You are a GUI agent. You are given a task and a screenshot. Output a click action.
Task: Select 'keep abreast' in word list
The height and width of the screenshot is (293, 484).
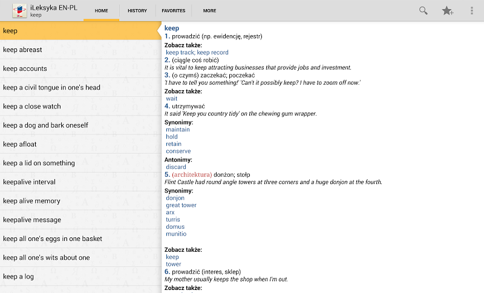22,50
